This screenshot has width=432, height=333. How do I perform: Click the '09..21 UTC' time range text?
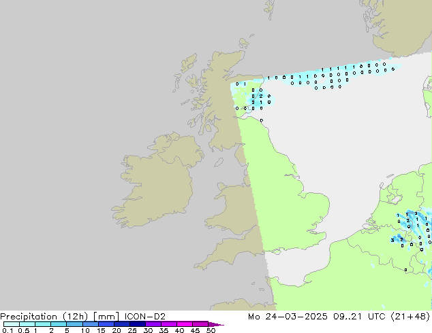pos(358,317)
